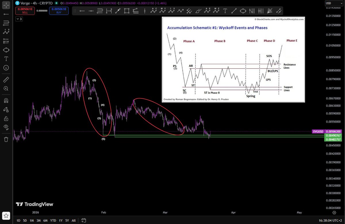The width and height of the screenshot is (345, 224).
Task: Switch range to 6M
Action: point(45,221)
